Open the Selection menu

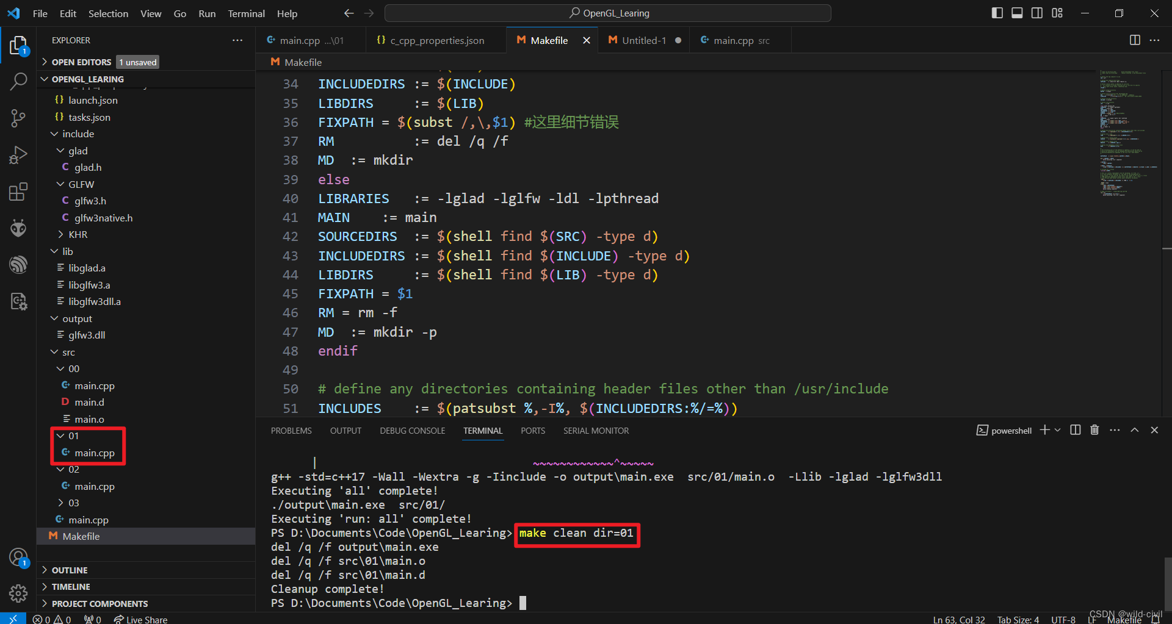(108, 13)
